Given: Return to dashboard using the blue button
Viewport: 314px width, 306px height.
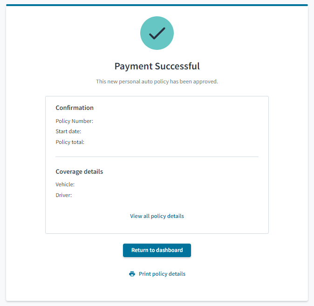Looking at the screenshot, I should coord(157,250).
